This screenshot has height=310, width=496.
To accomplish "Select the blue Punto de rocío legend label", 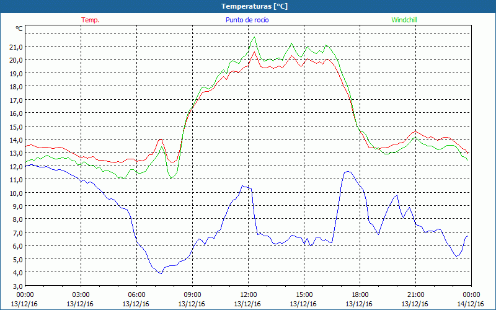I will pos(247,20).
